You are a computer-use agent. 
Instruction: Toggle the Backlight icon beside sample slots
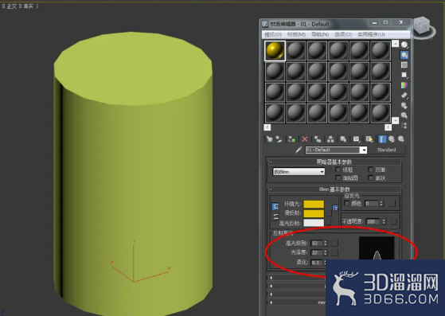404,55
